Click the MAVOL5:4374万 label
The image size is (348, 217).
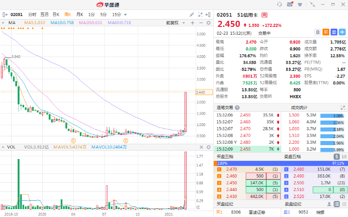click(70, 147)
